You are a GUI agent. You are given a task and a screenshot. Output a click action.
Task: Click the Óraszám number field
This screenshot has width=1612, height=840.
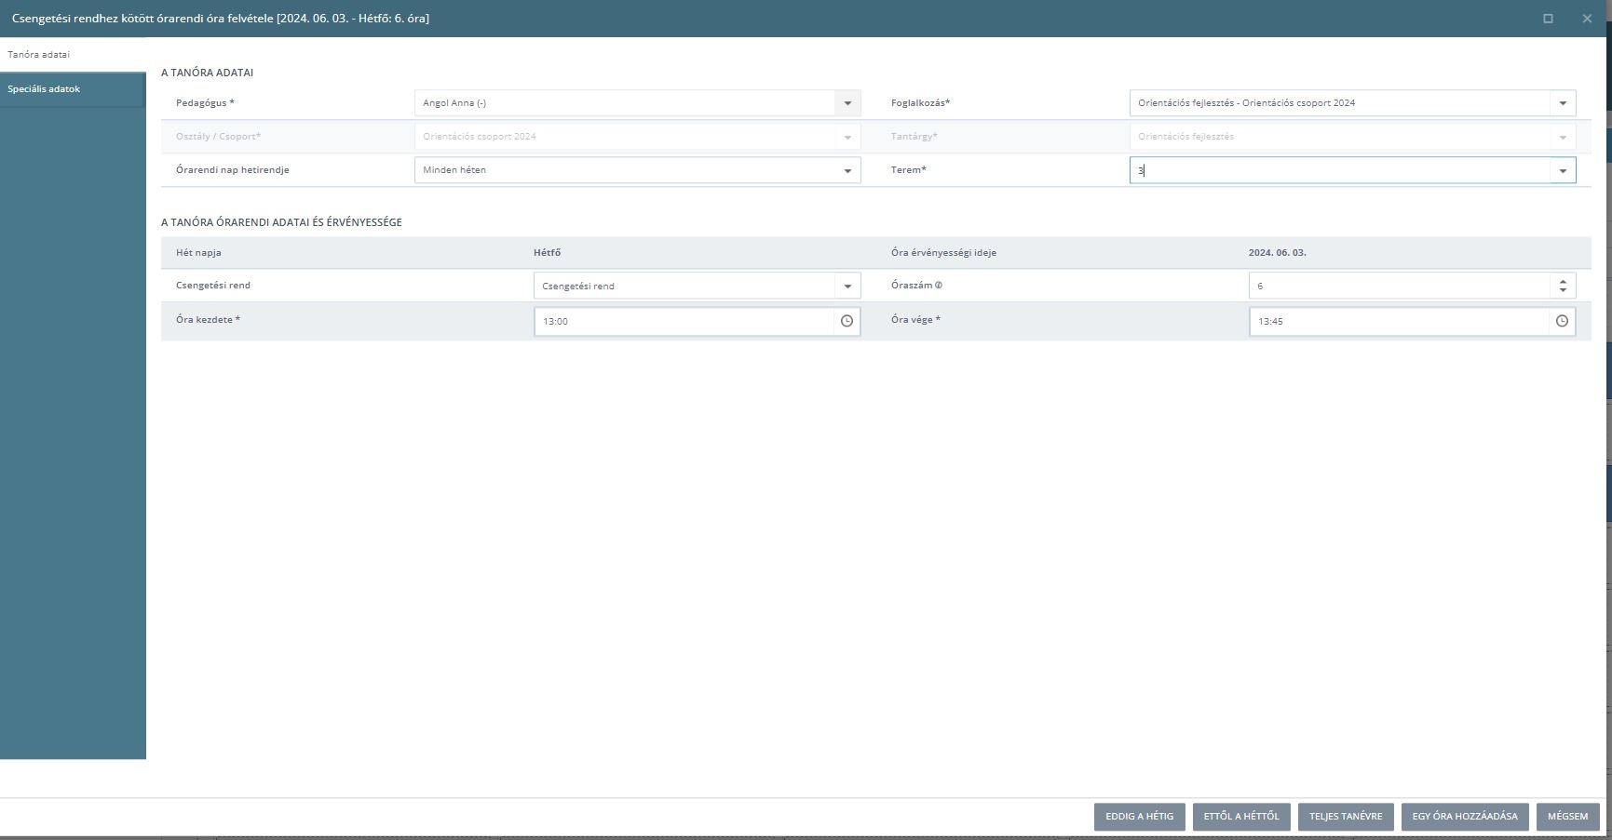click(x=1400, y=286)
